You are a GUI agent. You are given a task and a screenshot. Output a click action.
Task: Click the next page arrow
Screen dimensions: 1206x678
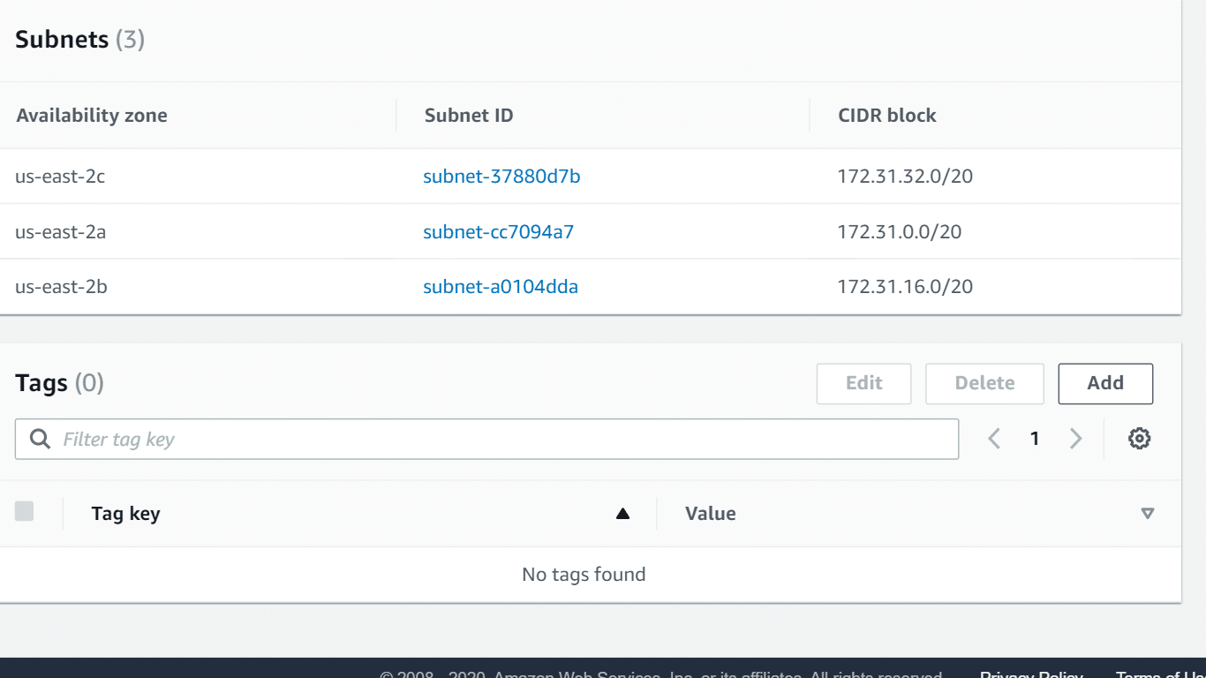click(x=1076, y=438)
